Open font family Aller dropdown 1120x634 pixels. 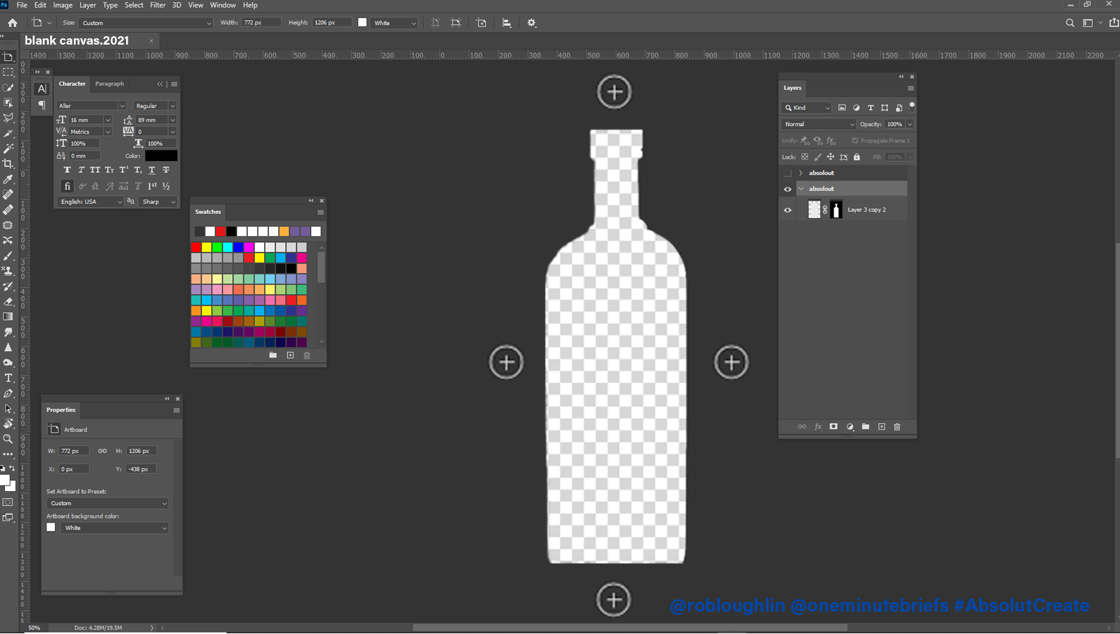coord(91,106)
